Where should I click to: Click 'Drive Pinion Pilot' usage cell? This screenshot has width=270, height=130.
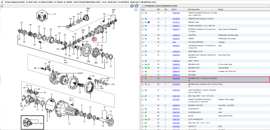[224, 55]
